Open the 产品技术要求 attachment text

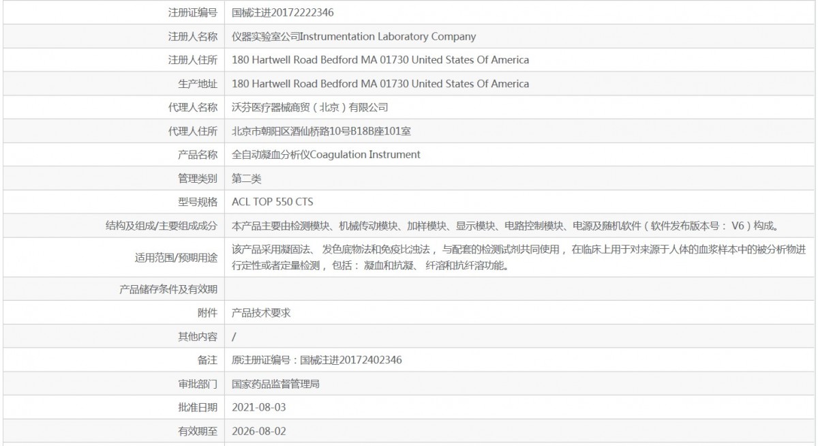pos(262,313)
